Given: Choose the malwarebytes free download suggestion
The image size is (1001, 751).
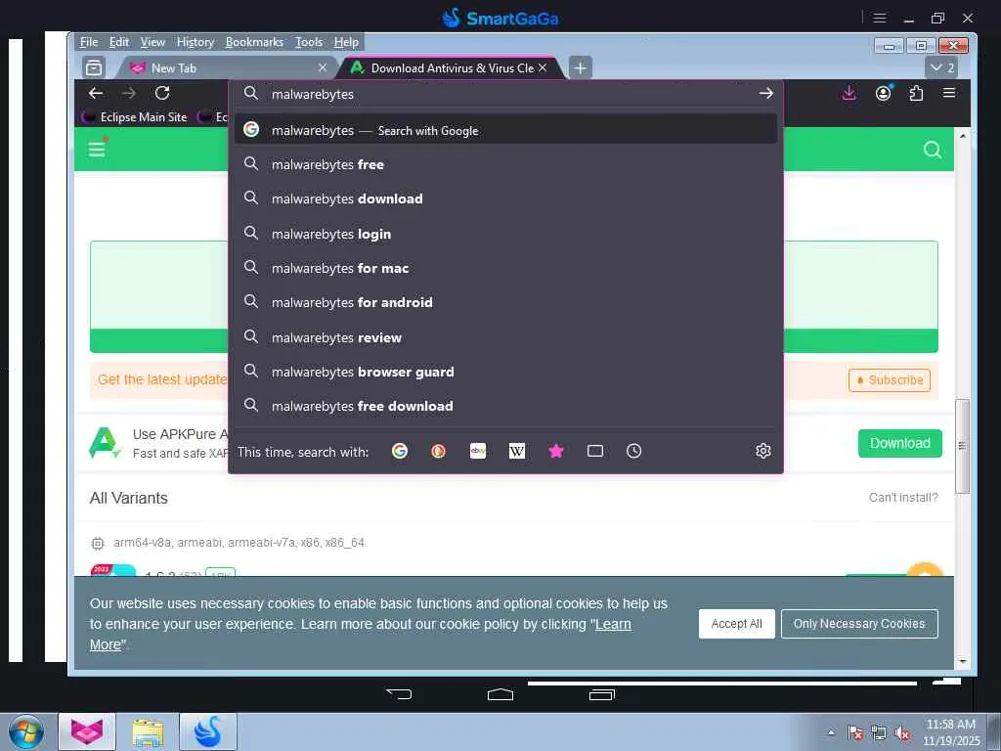Looking at the screenshot, I should [x=505, y=406].
